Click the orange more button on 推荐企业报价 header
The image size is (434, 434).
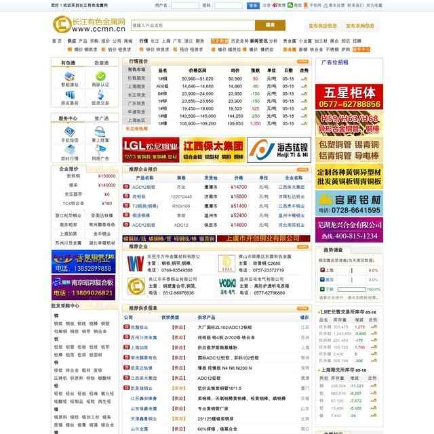[x=302, y=169]
